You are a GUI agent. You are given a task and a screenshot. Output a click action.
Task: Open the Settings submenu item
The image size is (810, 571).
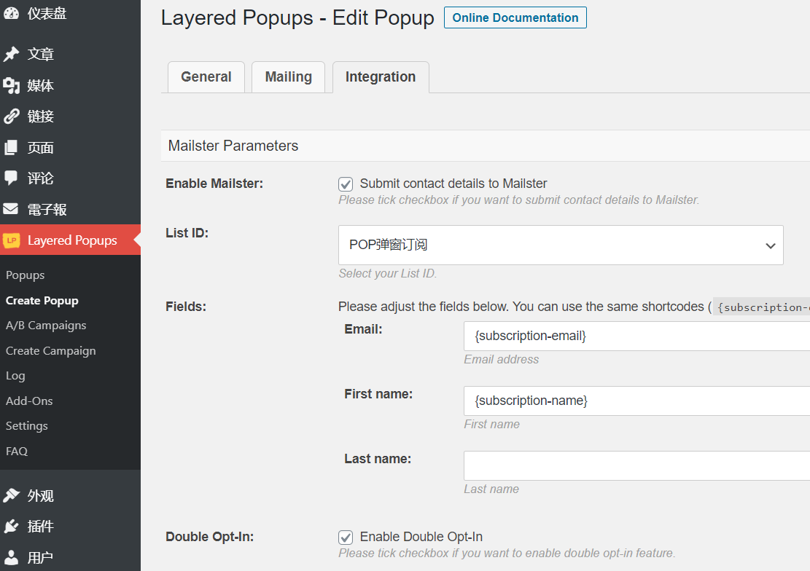click(x=27, y=426)
